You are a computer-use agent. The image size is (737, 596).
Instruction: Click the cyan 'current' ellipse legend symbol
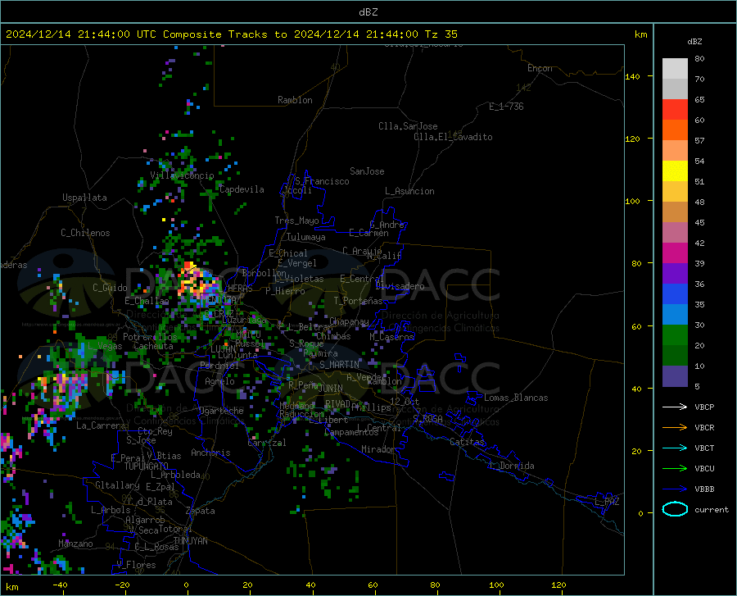coord(675,509)
